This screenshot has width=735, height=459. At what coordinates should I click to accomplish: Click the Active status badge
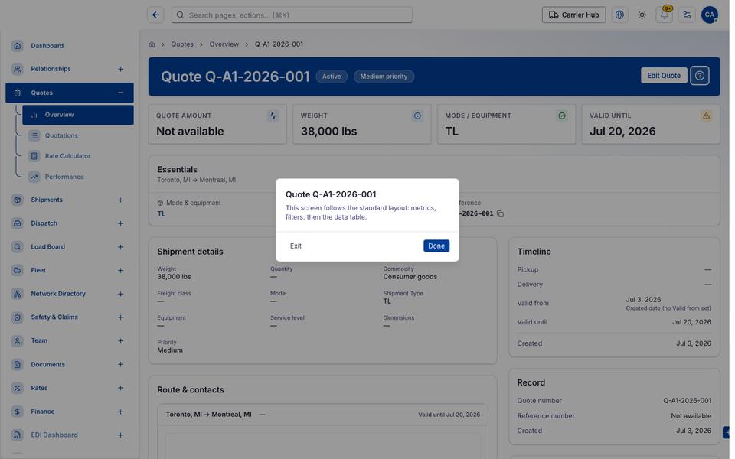click(332, 76)
